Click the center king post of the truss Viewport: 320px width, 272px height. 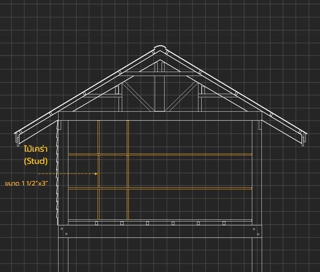[160, 92]
